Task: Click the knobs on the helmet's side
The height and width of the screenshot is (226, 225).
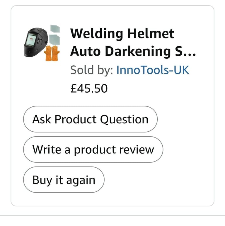Action: coord(40,40)
